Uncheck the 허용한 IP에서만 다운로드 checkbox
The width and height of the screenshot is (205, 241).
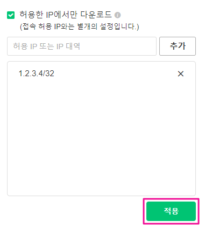coord(11,15)
